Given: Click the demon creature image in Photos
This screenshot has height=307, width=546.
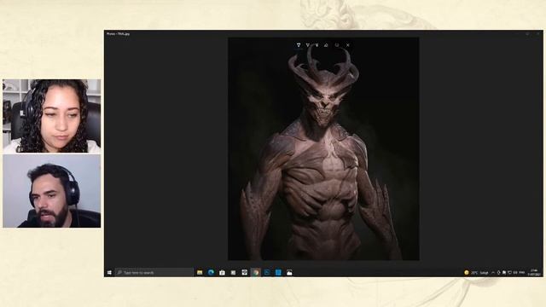Looking at the screenshot, I should point(323,149).
